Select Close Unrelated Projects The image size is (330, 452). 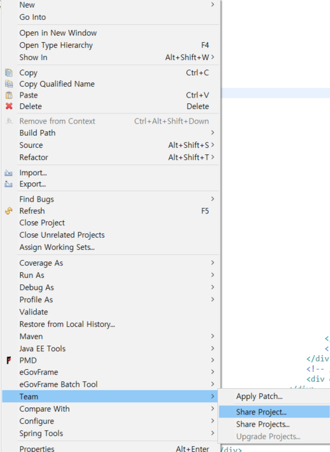pyautogui.click(x=111, y=235)
